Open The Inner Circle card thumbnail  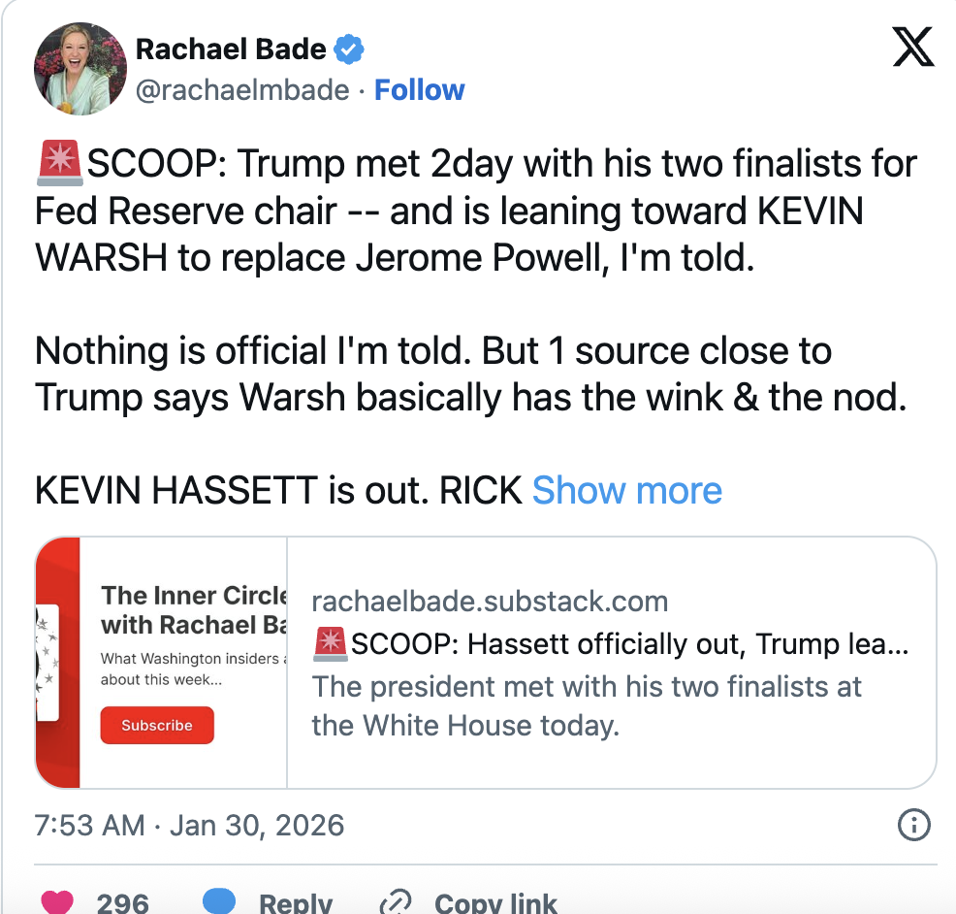[161, 662]
